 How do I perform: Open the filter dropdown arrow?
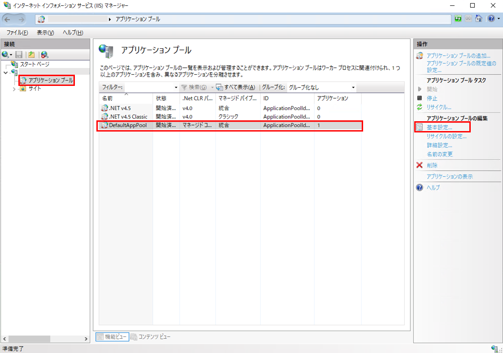(176, 87)
